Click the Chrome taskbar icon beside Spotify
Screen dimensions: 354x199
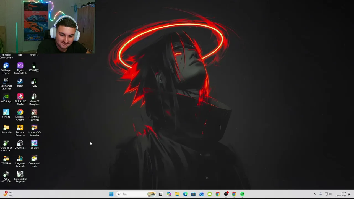pos(234,194)
